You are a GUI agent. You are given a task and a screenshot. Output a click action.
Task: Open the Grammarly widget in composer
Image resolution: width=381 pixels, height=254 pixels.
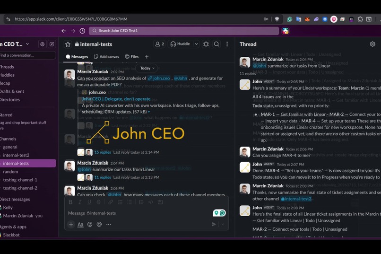[219, 213]
